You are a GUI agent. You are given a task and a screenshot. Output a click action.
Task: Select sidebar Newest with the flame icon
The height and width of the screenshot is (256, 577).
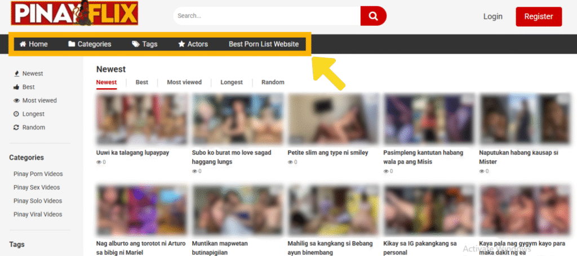coord(28,74)
